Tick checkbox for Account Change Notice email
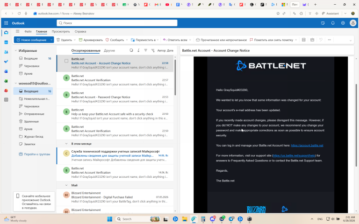 point(66,61)
